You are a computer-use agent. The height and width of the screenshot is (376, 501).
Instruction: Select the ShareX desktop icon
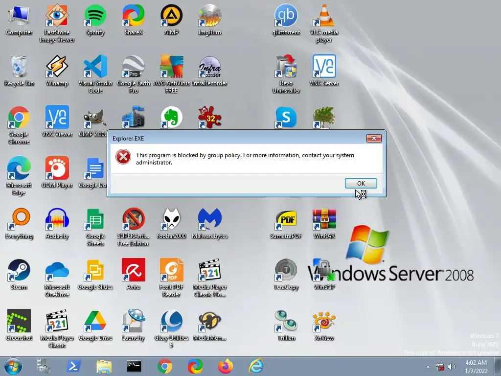coord(133,20)
